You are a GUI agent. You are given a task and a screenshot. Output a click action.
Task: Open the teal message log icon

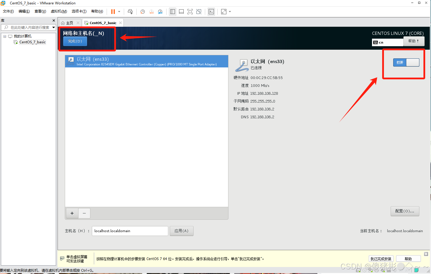coord(416,270)
